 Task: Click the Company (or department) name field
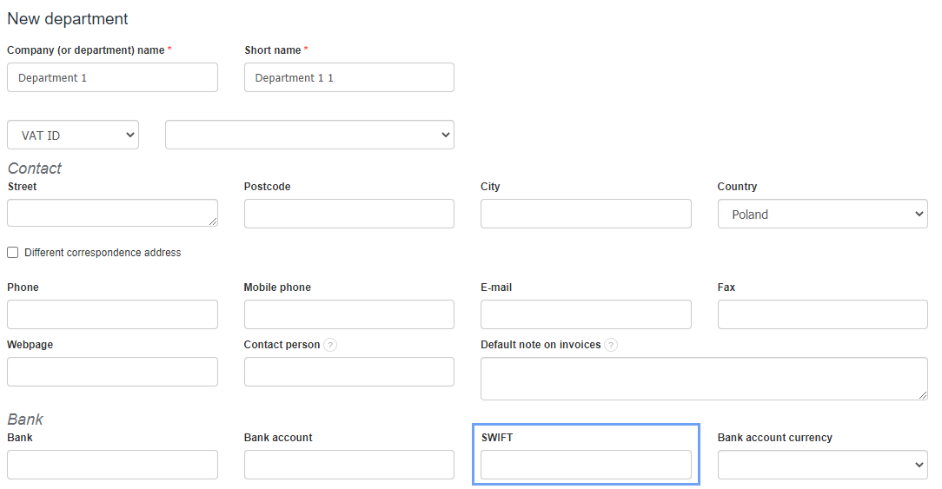tap(112, 77)
